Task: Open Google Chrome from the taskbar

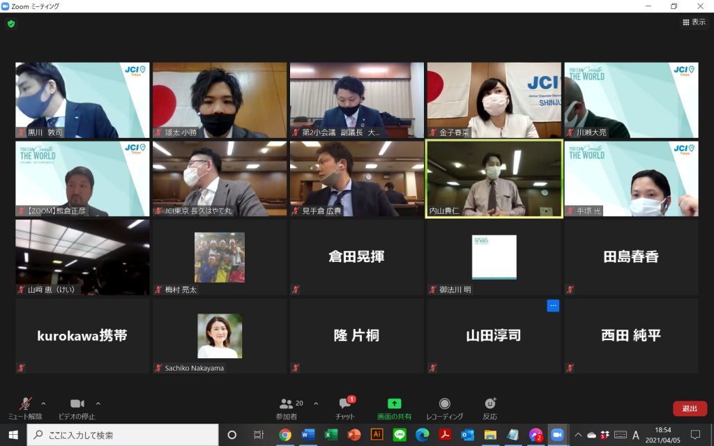Action: [x=285, y=435]
